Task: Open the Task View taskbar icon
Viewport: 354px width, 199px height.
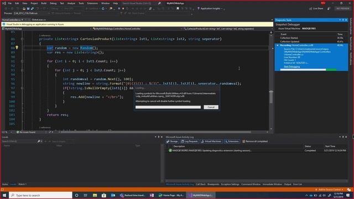Action: (85, 195)
